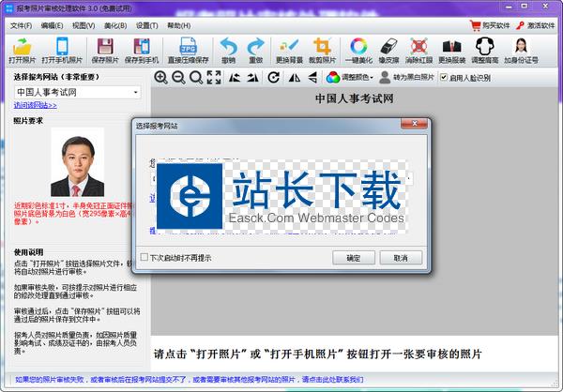Check the 下次启动时不再提示 checkbox
Viewport: 563px width, 392px height.
[144, 257]
